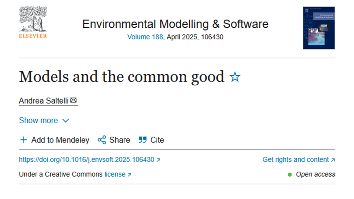Click the star bookmark icon beside the title
This screenshot has width=354, height=199.
(235, 77)
